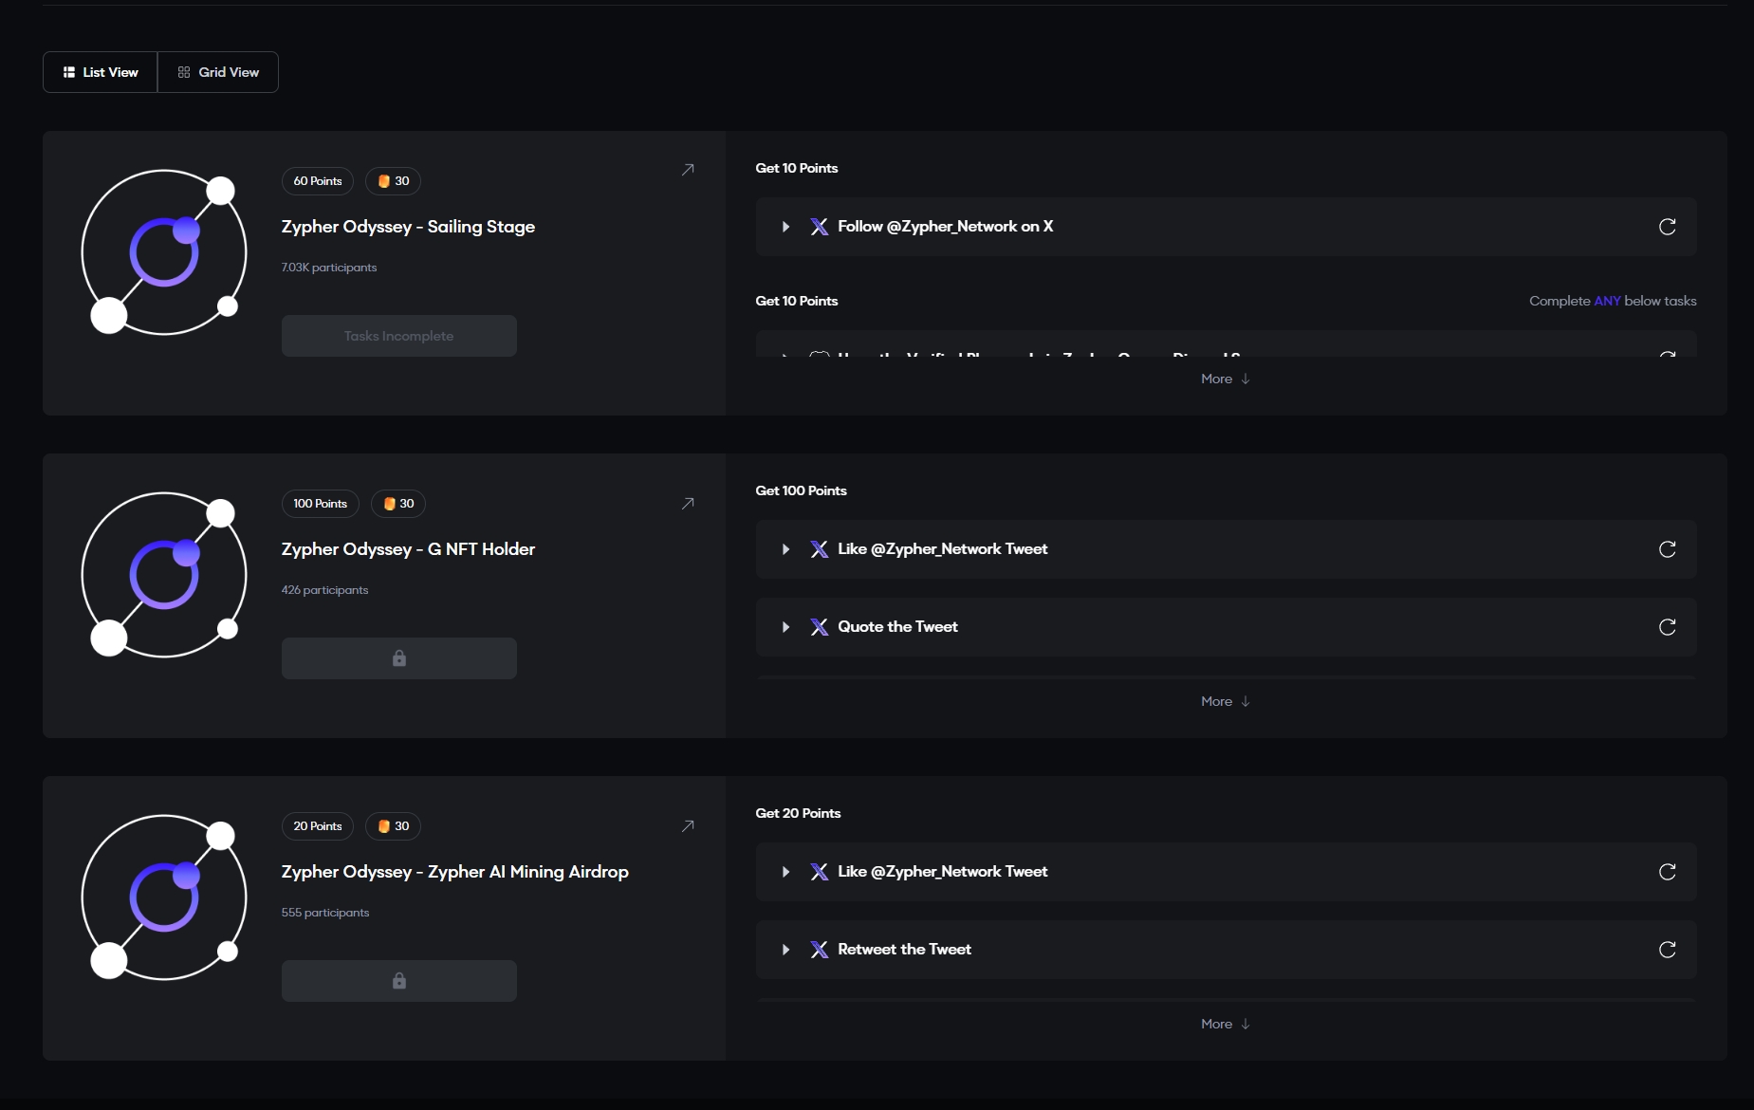This screenshot has width=1754, height=1110.
Task: Expand the Follow @Zypher_Network on X task
Action: click(785, 227)
